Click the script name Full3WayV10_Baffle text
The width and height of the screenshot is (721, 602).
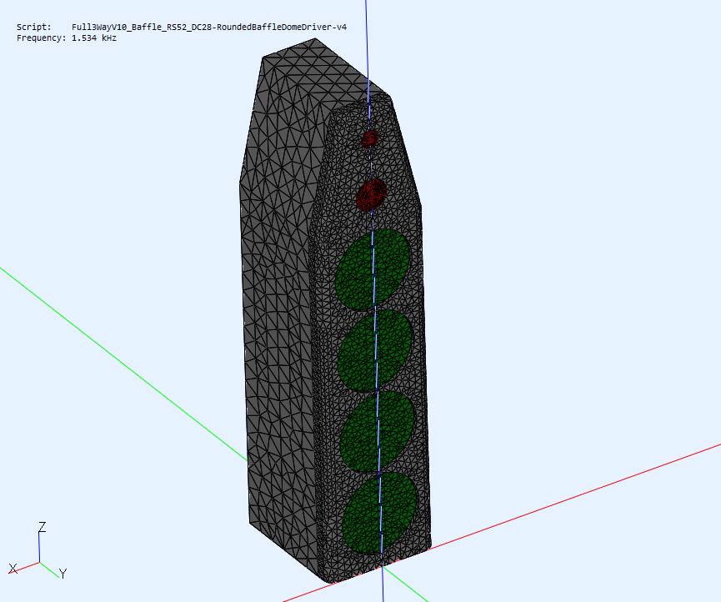tap(208, 28)
